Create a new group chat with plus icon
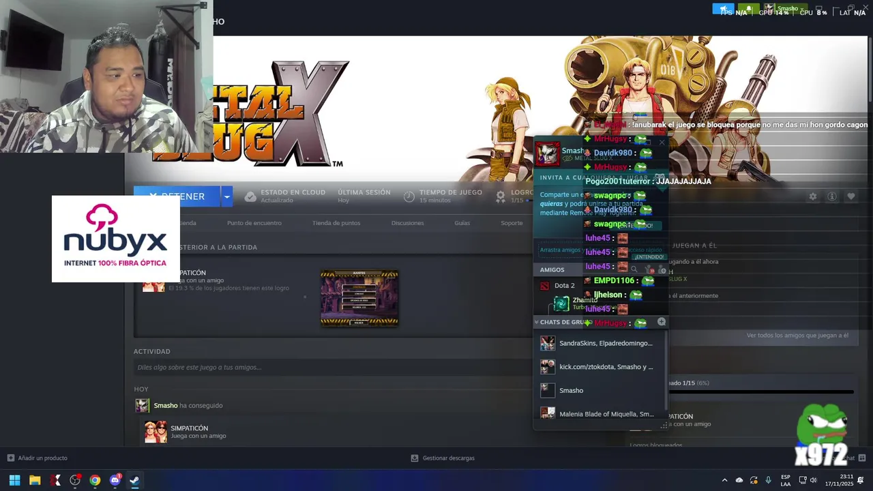This screenshot has width=873, height=491. click(x=662, y=322)
